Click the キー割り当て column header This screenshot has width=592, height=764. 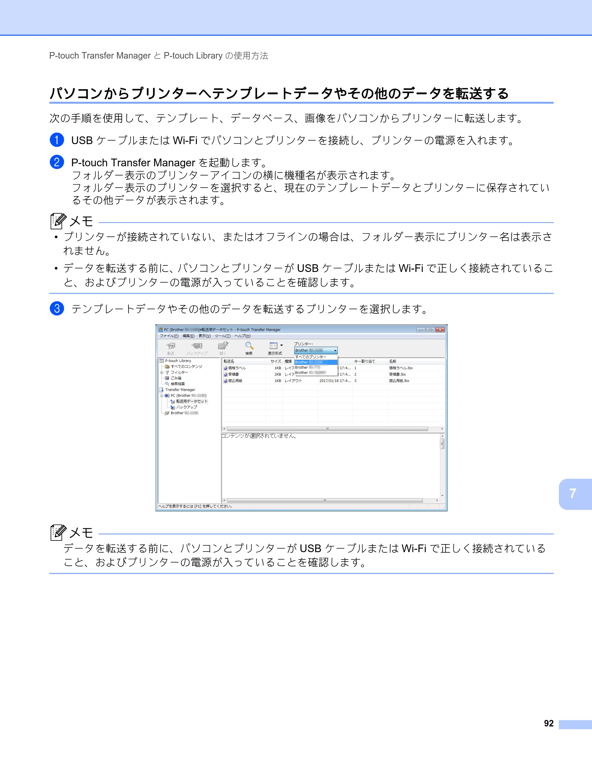[x=370, y=361]
